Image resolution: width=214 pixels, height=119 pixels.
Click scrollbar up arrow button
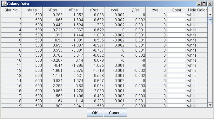tap(210, 15)
